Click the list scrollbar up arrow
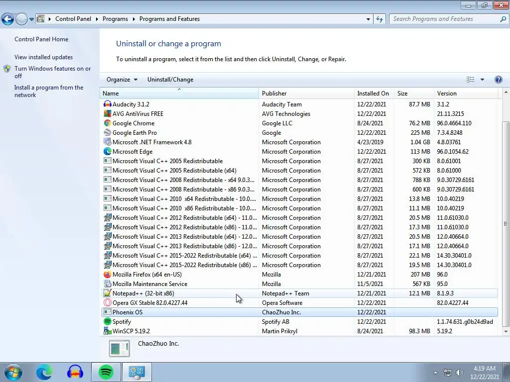The width and height of the screenshot is (510, 382). [506, 92]
